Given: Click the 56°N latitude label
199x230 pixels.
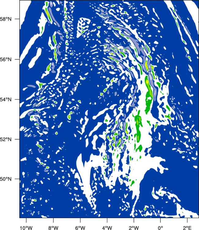Looking at the screenshot, I should [x=6, y=59].
